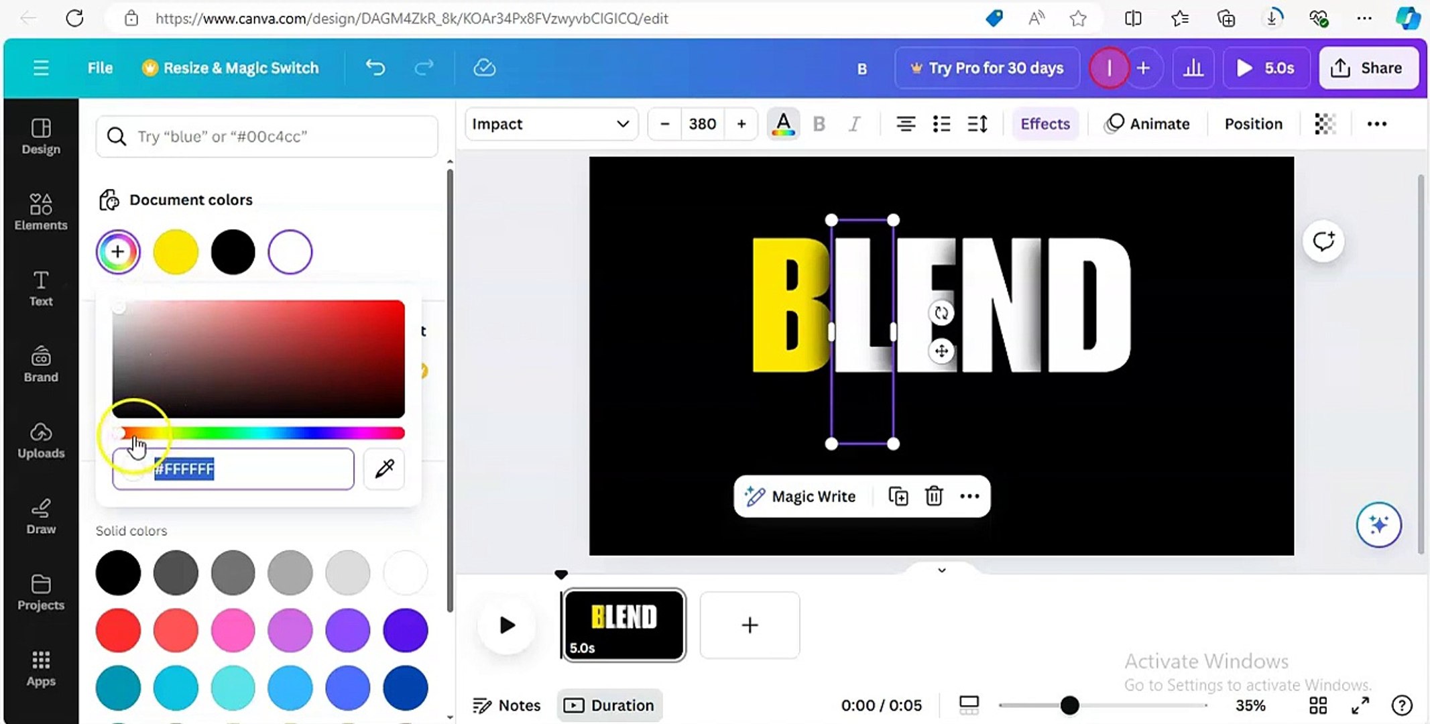Viewport: 1430px width, 724px height.
Task: Click the Share button
Action: (1368, 67)
